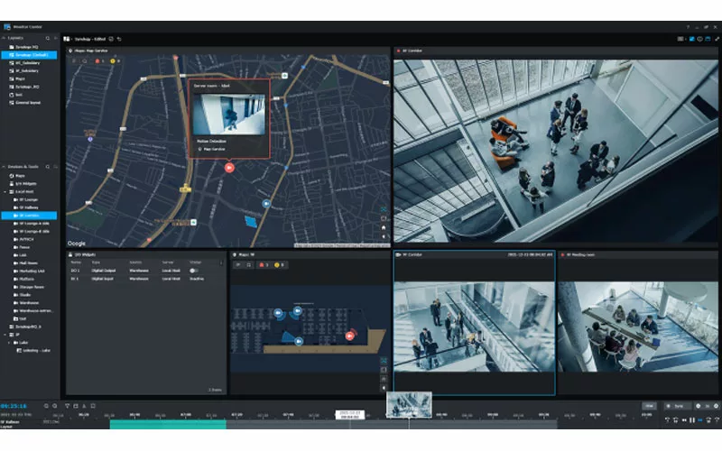722x451 pixels.
Task: Open the list view dropdown at top right
Action: (681, 39)
